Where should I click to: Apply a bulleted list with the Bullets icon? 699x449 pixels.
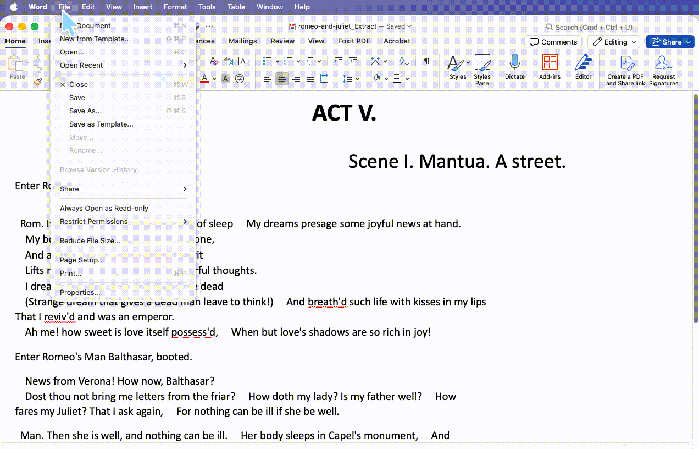(267, 61)
